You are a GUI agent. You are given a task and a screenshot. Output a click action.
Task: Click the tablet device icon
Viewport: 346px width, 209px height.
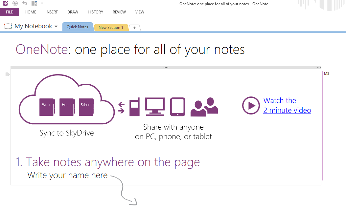[x=178, y=107]
